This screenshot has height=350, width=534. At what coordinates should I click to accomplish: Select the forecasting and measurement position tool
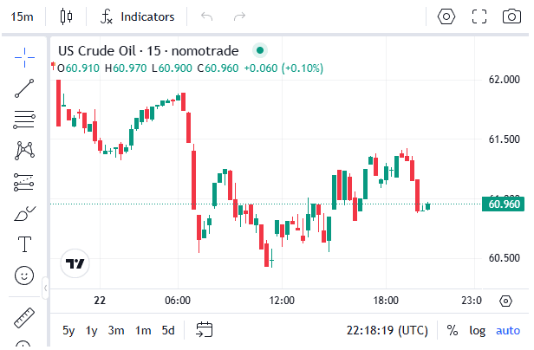[24, 182]
